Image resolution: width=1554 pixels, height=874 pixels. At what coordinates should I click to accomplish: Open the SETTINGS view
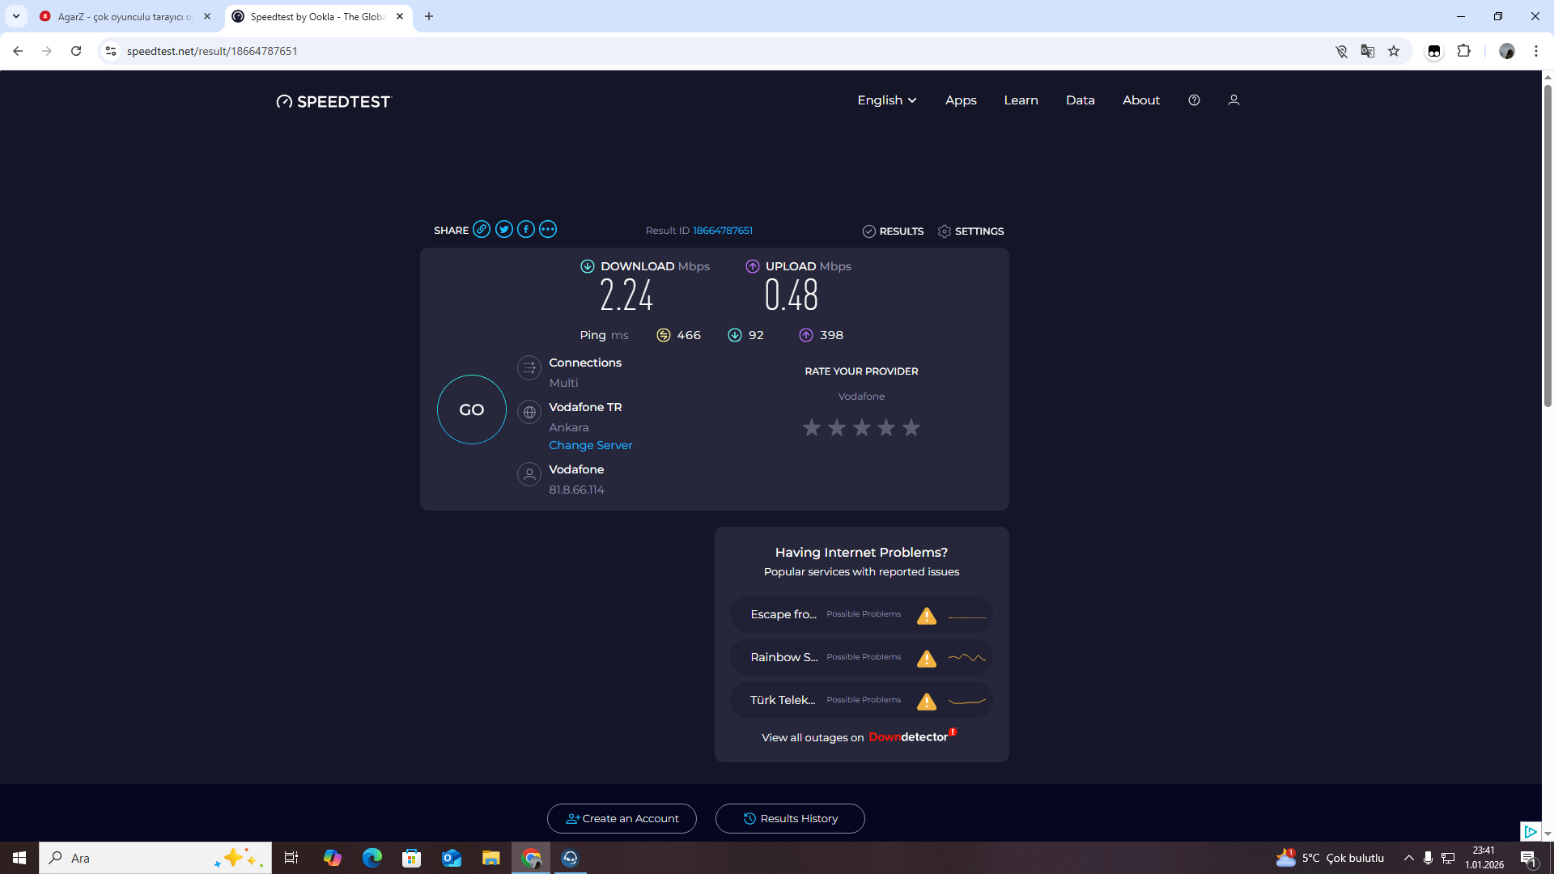(970, 231)
